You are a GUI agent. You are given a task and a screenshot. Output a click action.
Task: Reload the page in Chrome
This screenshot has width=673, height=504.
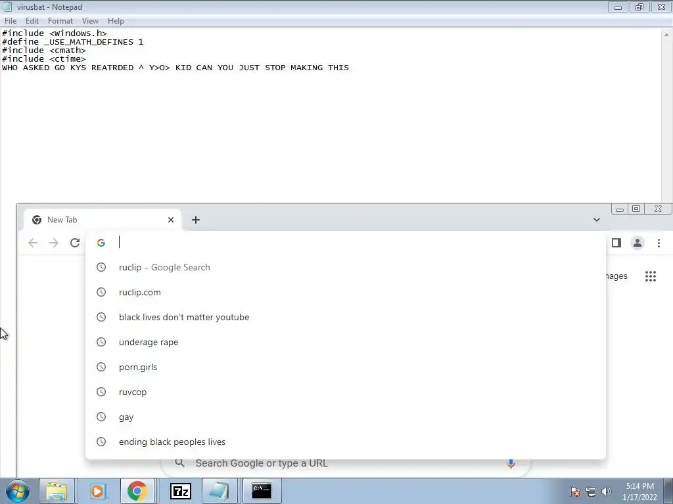pos(75,243)
